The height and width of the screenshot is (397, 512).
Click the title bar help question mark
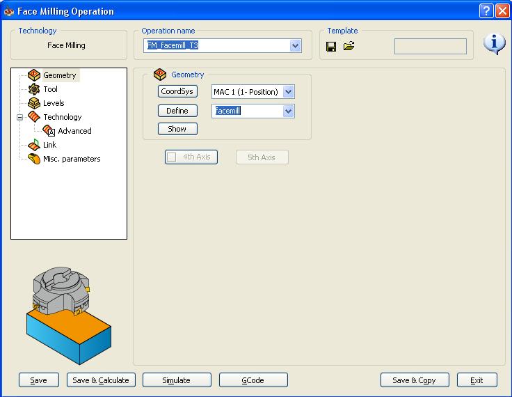(486, 11)
